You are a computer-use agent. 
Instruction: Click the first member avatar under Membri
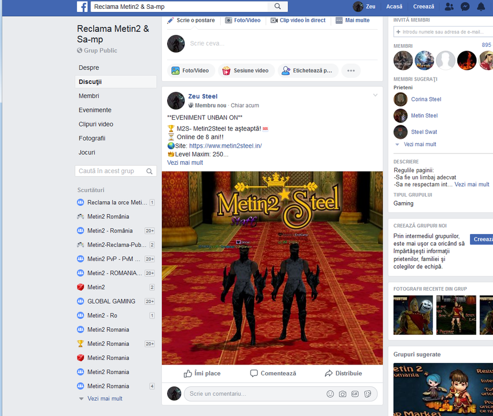(x=403, y=60)
